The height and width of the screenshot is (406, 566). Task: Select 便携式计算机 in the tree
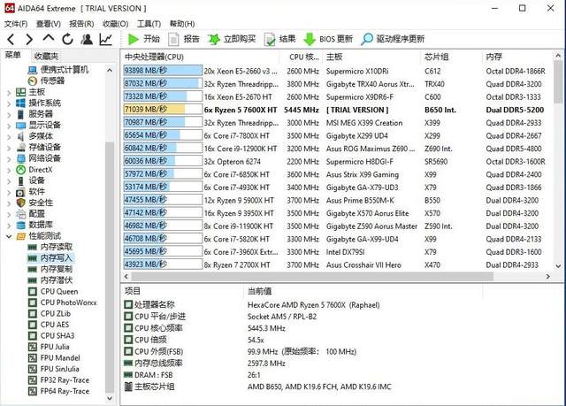(58, 70)
